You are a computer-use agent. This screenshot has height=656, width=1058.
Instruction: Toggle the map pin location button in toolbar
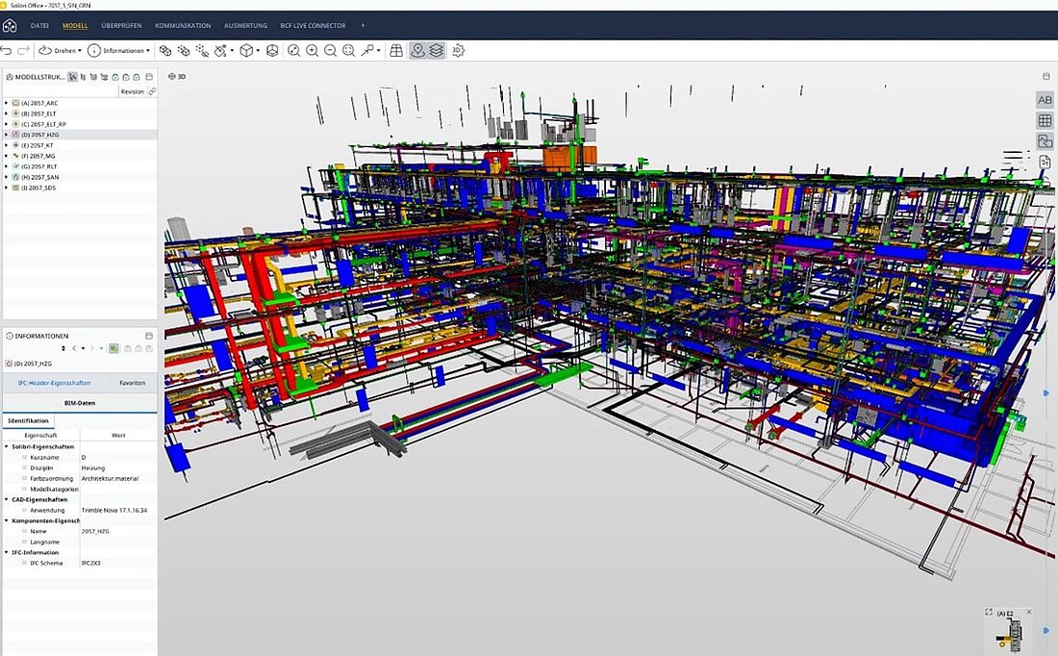pos(417,50)
